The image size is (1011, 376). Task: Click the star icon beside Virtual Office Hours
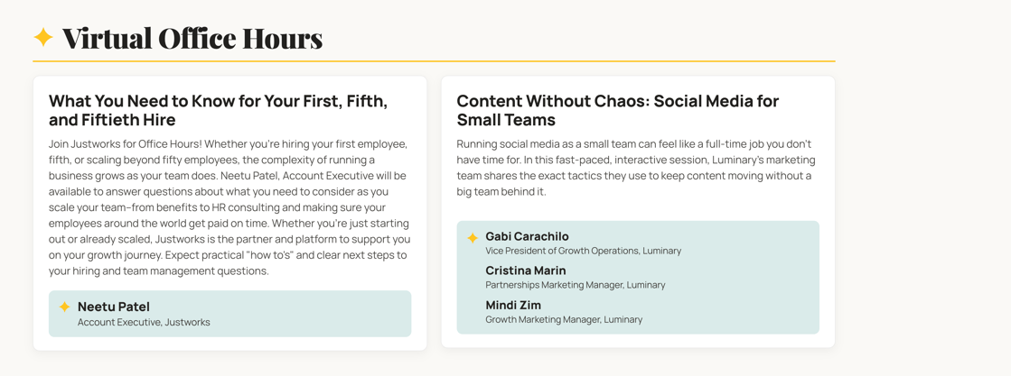point(43,37)
